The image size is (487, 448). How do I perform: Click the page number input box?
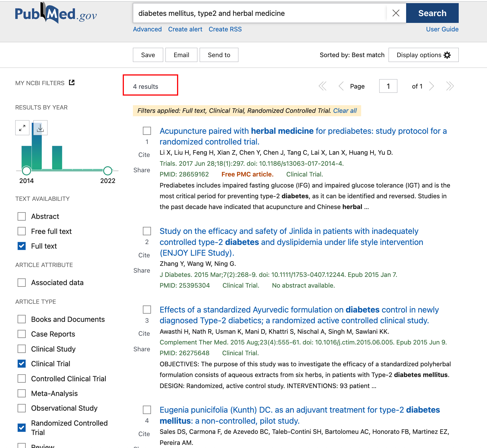[x=388, y=86]
